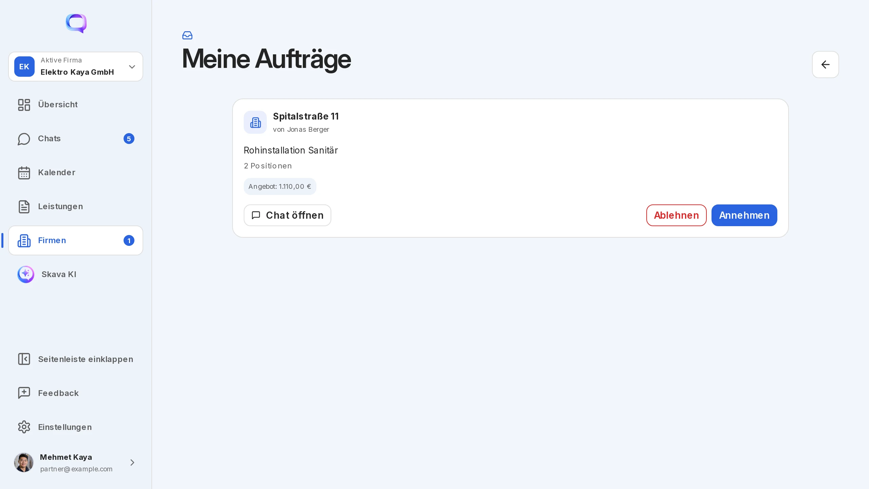The width and height of the screenshot is (869, 489).
Task: Click the partner@example.com email text
Action: (x=76, y=469)
